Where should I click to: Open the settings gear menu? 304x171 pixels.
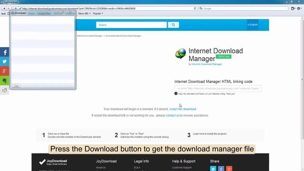pyautogui.click(x=299, y=9)
